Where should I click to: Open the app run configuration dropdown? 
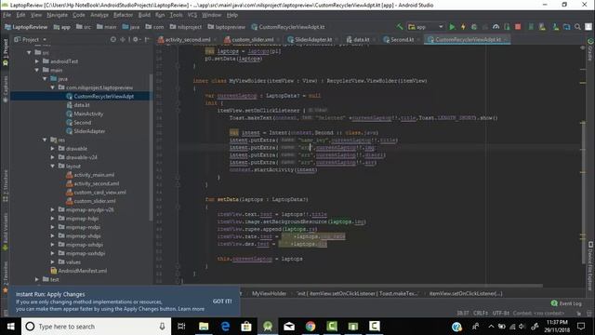tap(426, 27)
